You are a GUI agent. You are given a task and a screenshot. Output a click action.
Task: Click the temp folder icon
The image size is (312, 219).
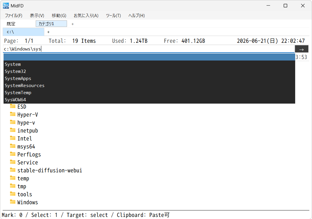point(12,178)
